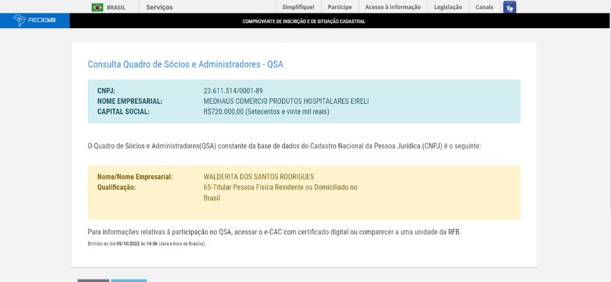Go to the Legislação link
The width and height of the screenshot is (611, 282).
point(448,7)
